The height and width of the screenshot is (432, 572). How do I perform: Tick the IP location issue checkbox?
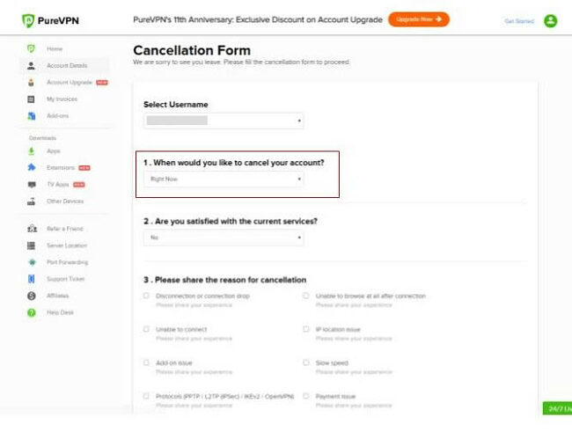pos(306,329)
